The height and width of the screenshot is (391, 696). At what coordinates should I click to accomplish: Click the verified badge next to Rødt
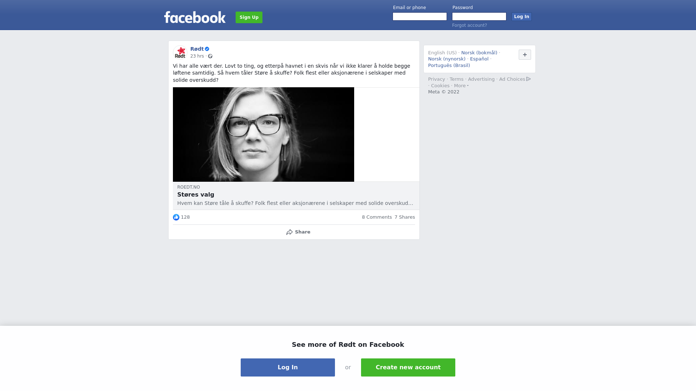pos(207,49)
